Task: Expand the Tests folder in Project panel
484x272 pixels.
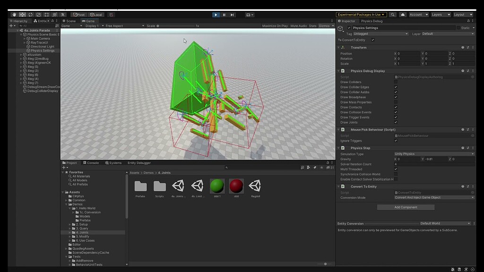Action: point(67,256)
